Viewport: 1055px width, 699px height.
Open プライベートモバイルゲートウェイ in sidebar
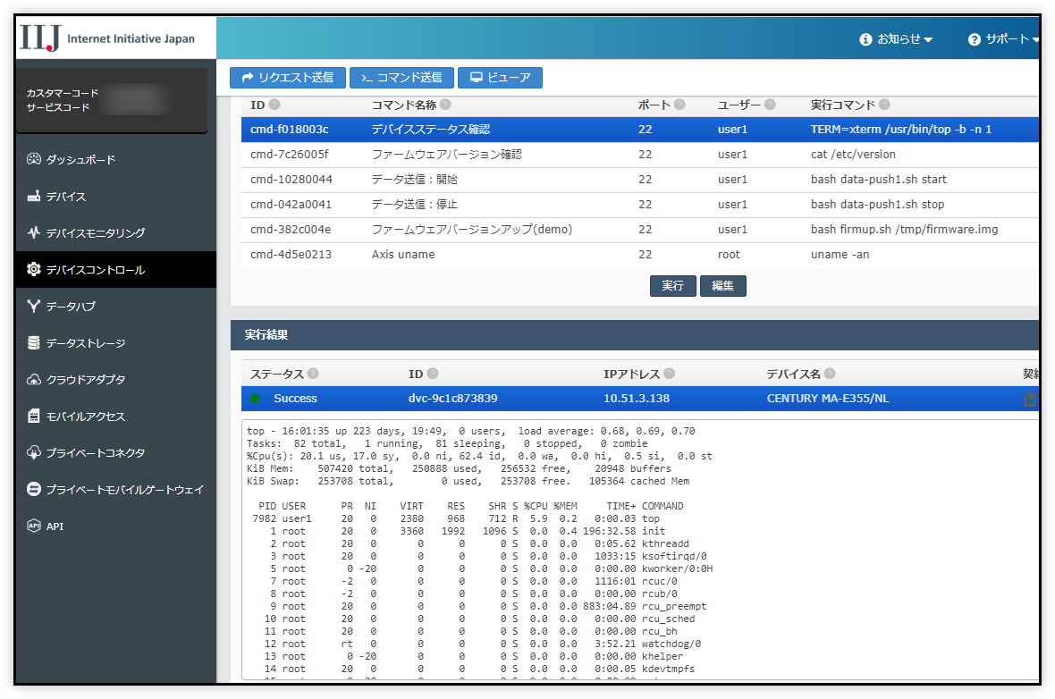(x=124, y=490)
